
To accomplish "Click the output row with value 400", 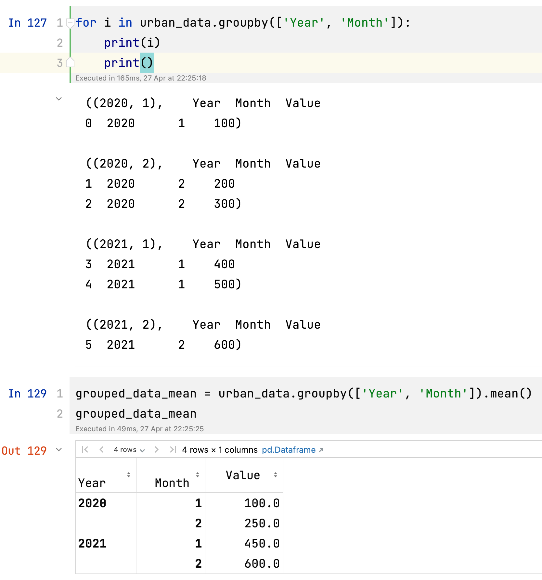I will coord(160,264).
